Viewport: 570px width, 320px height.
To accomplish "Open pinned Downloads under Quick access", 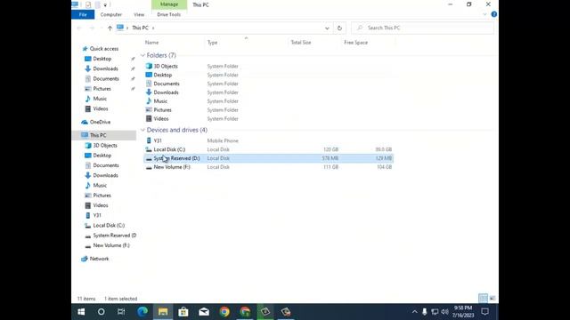I will coord(105,68).
